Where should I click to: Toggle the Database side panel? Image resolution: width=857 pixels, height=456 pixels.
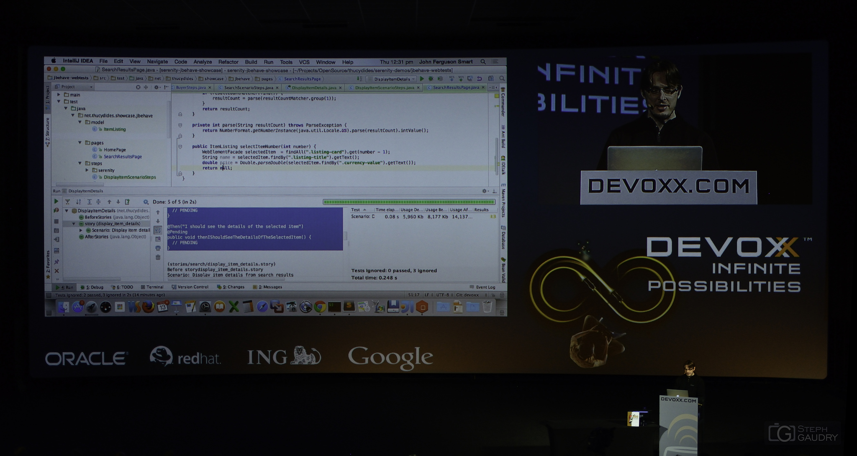(503, 238)
